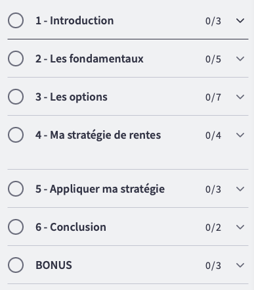Mark Les options completion circle

16,97
